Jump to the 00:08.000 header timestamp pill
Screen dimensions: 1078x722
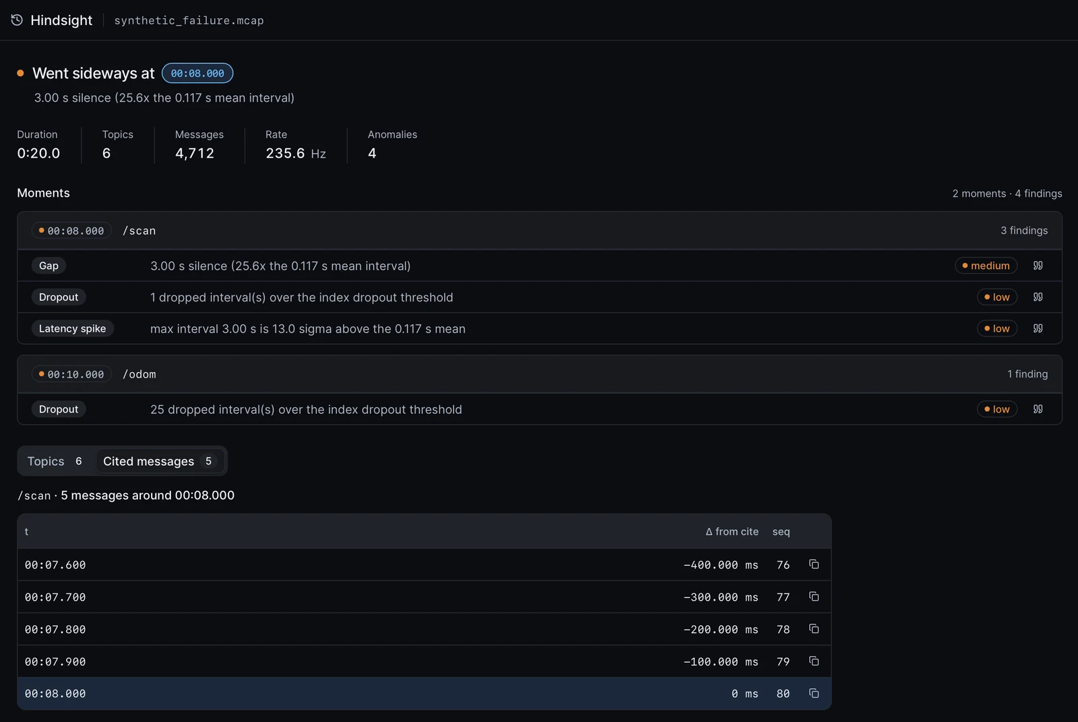point(197,73)
